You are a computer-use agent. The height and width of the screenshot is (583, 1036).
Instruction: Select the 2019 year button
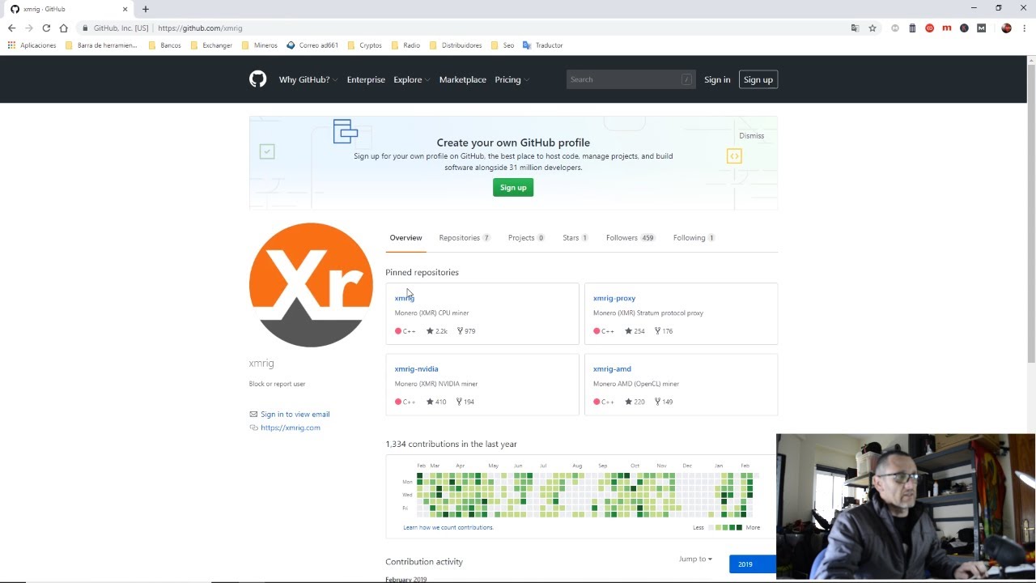[x=752, y=564]
